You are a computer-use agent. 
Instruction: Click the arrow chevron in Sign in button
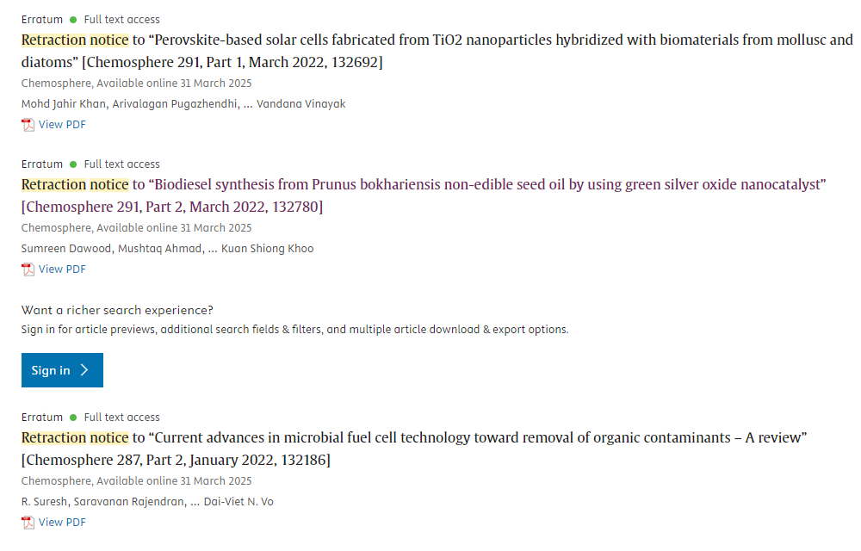click(84, 370)
